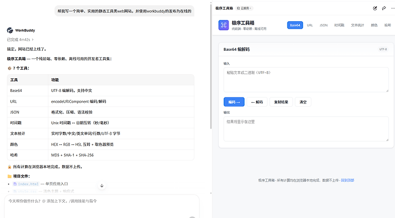Click the JSON cell in tools table
395x218 pixels.
(27, 112)
